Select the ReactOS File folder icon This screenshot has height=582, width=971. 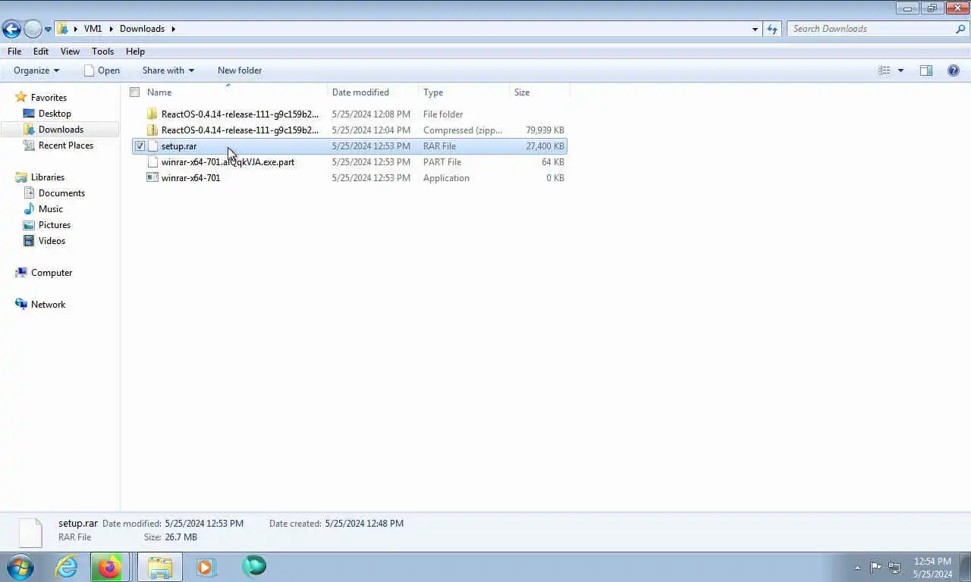tap(152, 114)
